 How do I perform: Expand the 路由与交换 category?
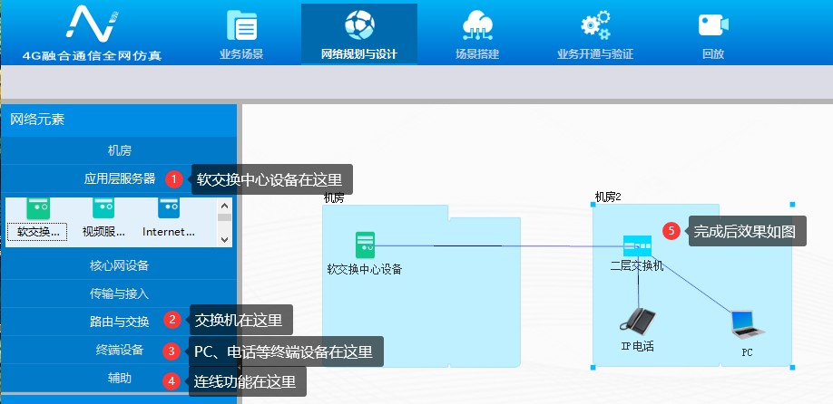pyautogui.click(x=120, y=322)
